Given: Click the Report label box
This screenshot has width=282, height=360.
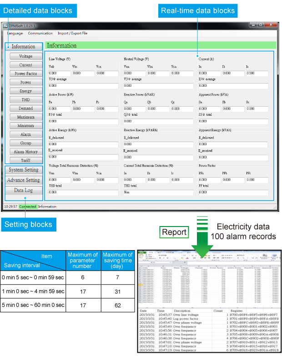Looking at the screenshot, I should pyautogui.click(x=175, y=232).
